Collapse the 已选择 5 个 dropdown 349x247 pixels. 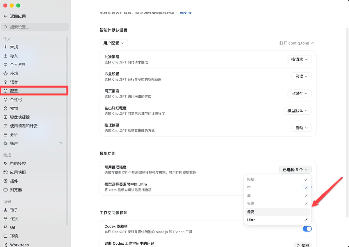[295, 170]
